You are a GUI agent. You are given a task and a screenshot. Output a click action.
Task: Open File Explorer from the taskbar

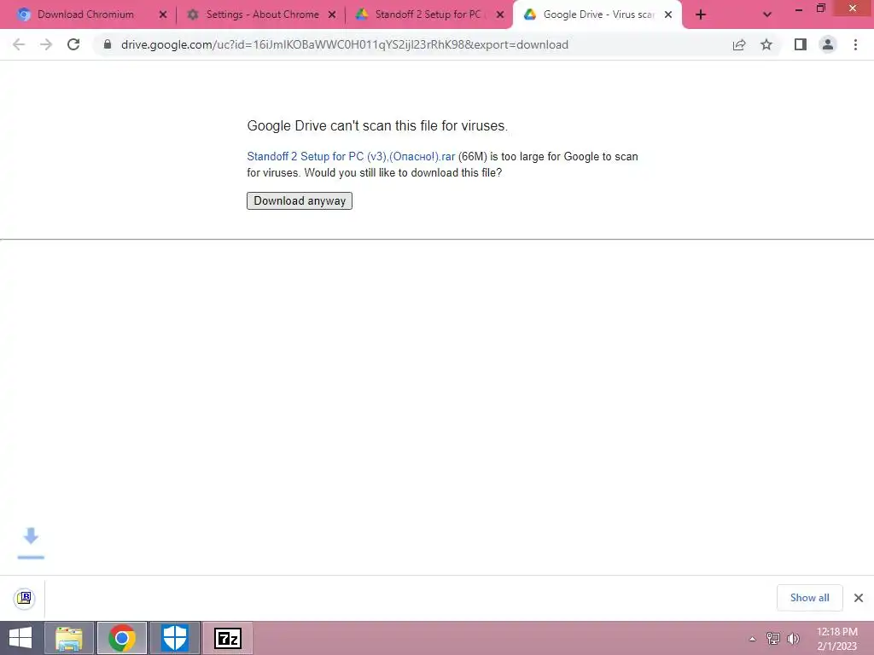pyautogui.click(x=69, y=638)
